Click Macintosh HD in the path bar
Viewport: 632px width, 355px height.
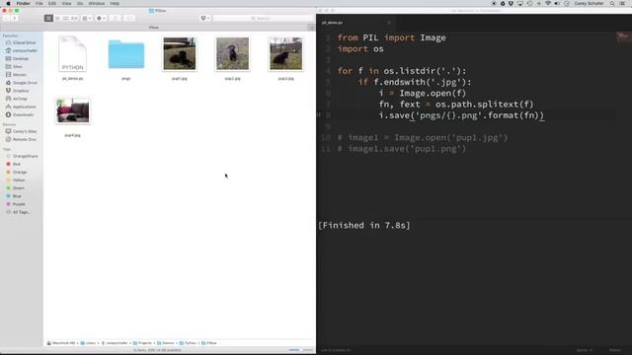[61, 343]
